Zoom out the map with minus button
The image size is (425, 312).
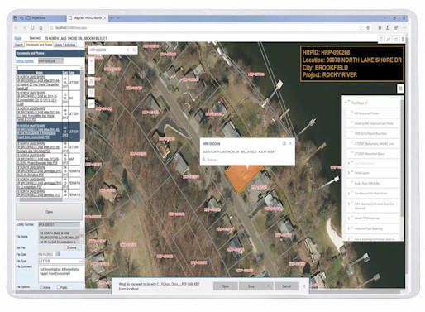(x=91, y=70)
